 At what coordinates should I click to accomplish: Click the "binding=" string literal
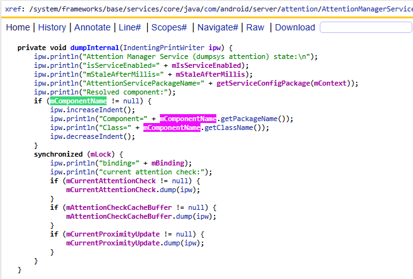point(119,163)
